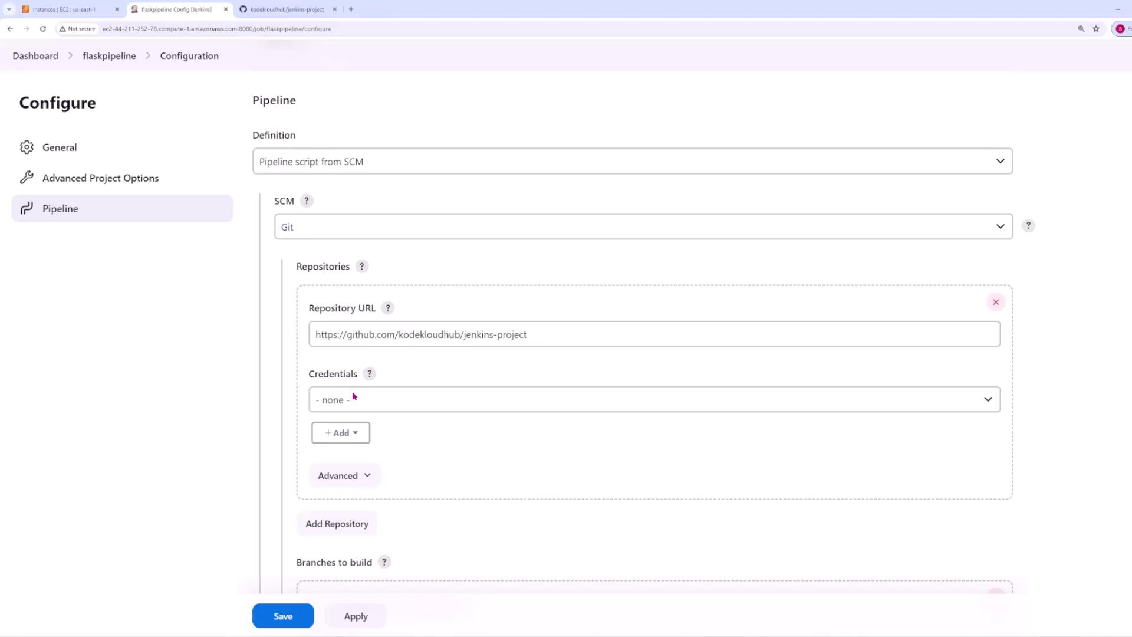Expand the Advanced repository options
This screenshot has height=637, width=1132.
point(344,475)
